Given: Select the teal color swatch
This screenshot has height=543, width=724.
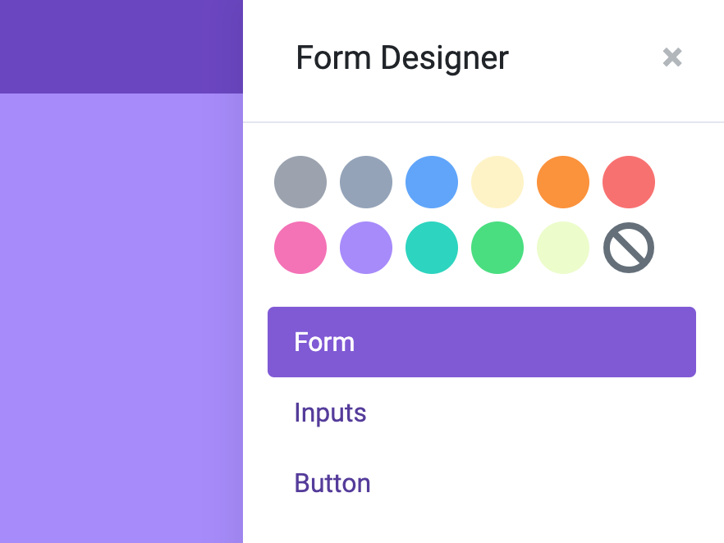Looking at the screenshot, I should [x=432, y=248].
